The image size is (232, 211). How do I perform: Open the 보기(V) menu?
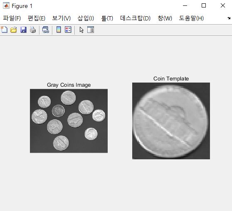[62, 18]
